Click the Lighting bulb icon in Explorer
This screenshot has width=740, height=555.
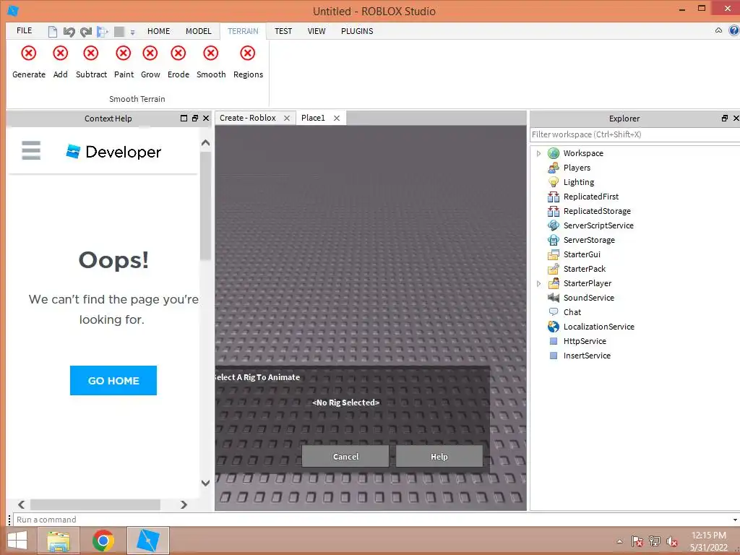coord(554,182)
